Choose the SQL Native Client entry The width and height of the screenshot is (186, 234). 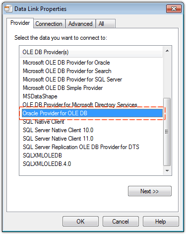pos(43,122)
